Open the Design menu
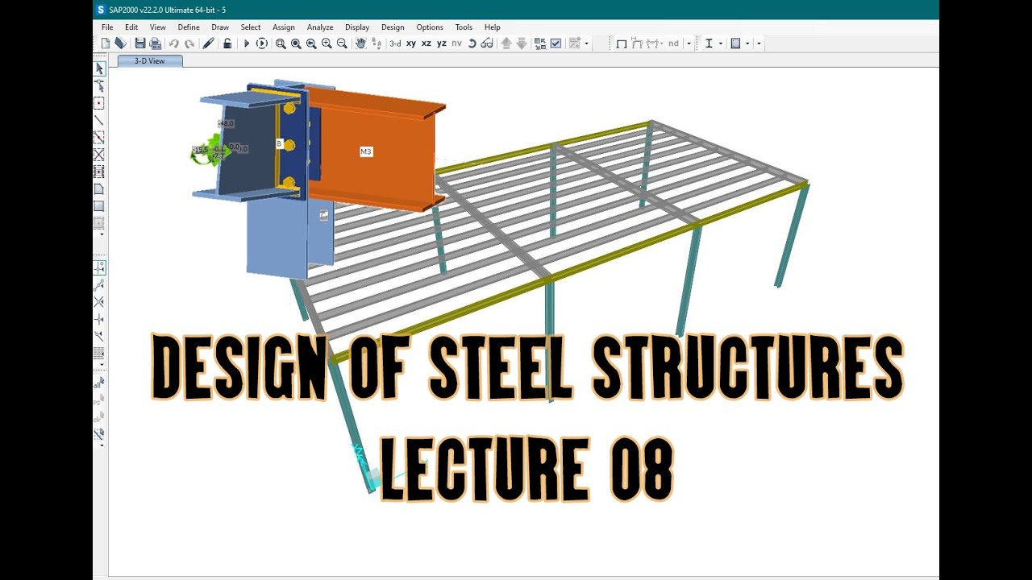The height and width of the screenshot is (580, 1032). click(x=393, y=27)
